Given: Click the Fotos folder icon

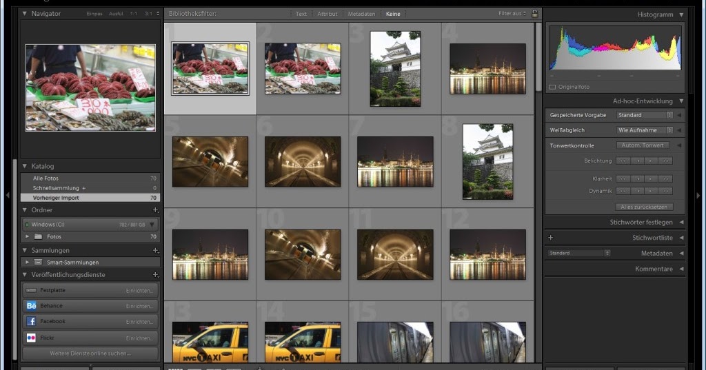Looking at the screenshot, I should click(x=39, y=236).
